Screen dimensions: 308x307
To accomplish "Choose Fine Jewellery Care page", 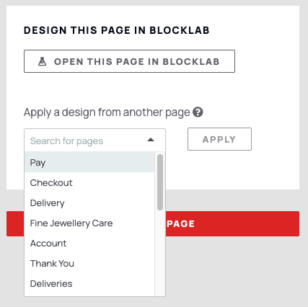I will point(89,223).
